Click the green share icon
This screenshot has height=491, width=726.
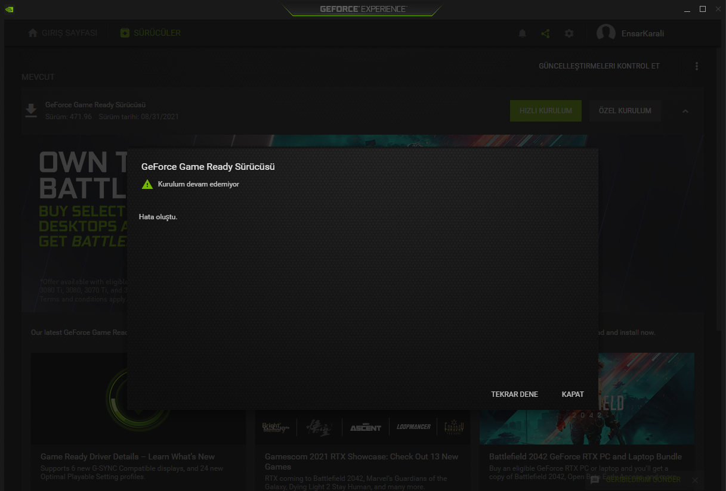tap(545, 33)
